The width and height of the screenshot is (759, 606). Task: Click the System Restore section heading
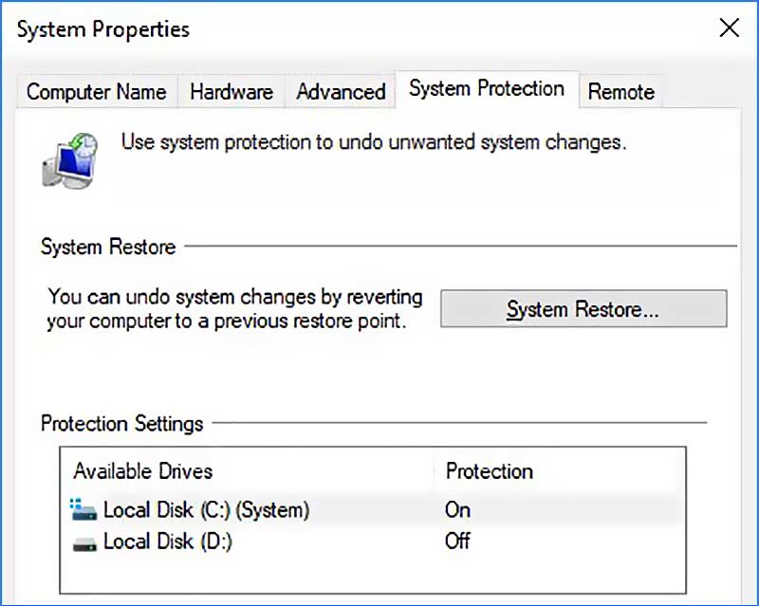click(x=108, y=248)
